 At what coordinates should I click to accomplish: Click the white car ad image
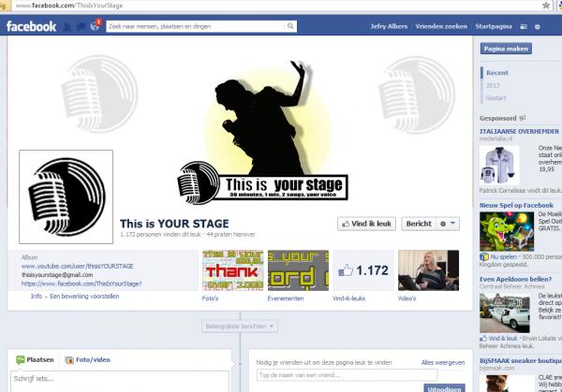point(505,313)
